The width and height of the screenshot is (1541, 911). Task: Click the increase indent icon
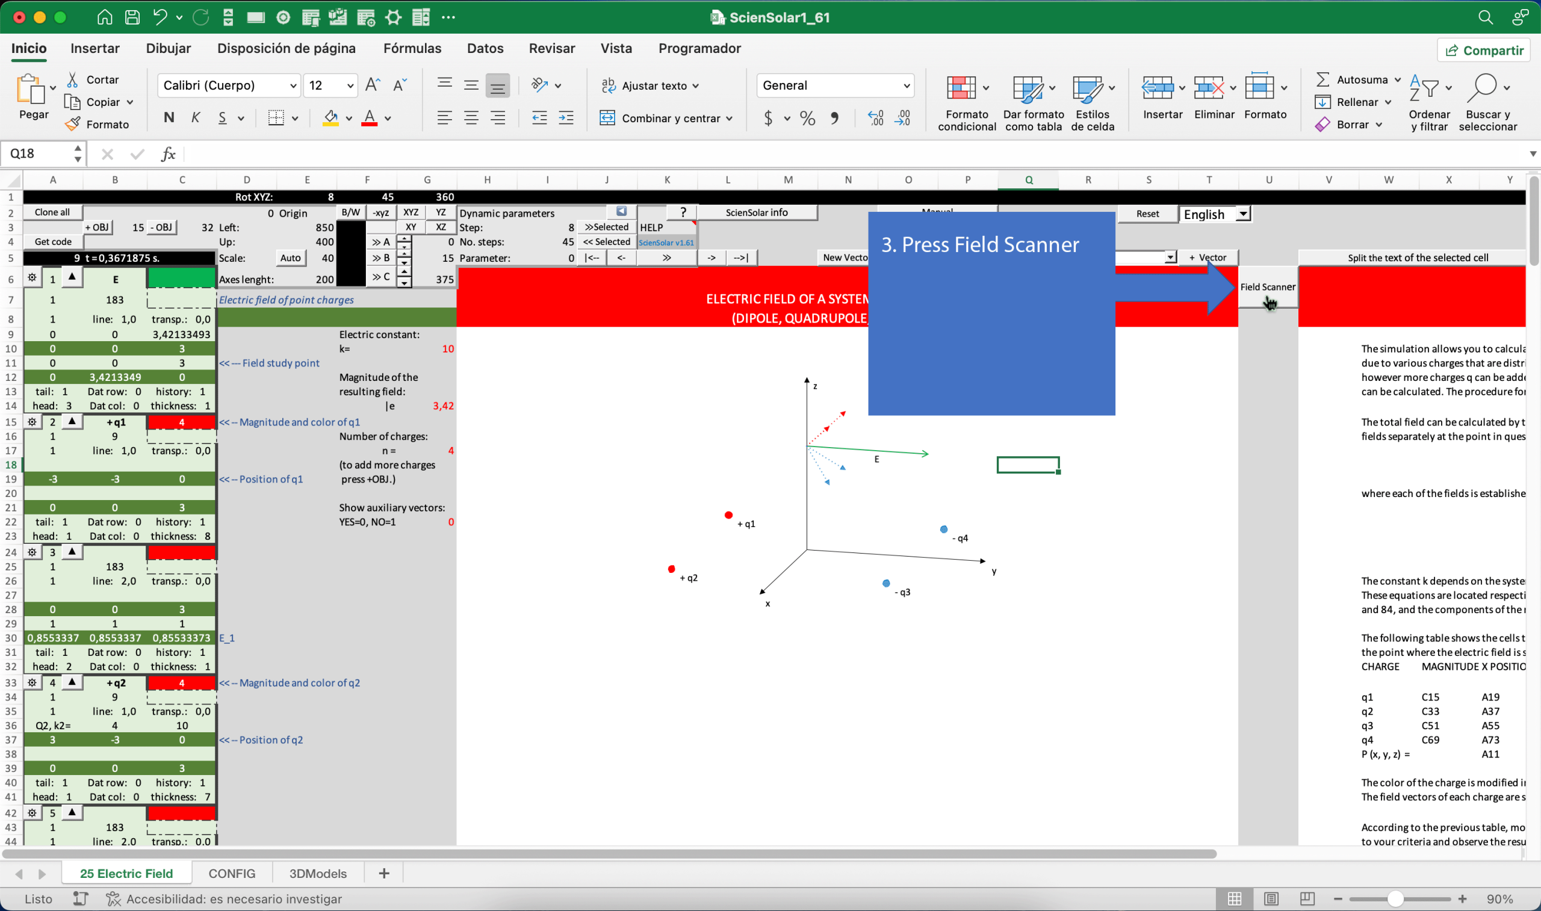coord(565,118)
